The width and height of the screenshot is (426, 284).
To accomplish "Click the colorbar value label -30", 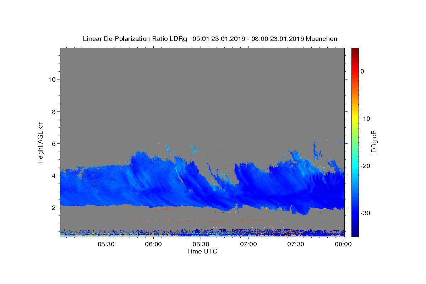I will pyautogui.click(x=366, y=213).
